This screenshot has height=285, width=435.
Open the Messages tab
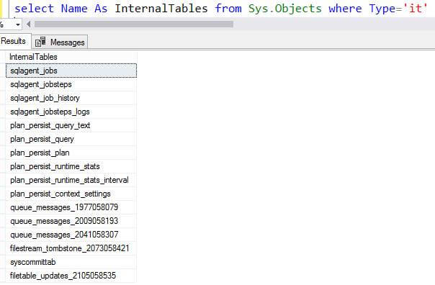(60, 42)
